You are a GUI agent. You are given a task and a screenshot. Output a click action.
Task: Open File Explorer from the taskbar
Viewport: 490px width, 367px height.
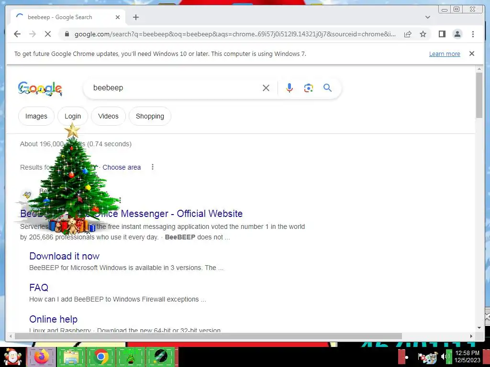pyautogui.click(x=71, y=356)
